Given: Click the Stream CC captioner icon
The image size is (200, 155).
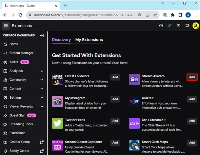Looking at the screenshot, I should pyautogui.click(x=57, y=145).
